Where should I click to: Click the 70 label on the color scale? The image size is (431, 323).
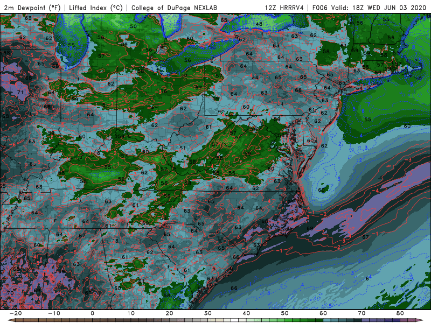(x=362, y=313)
